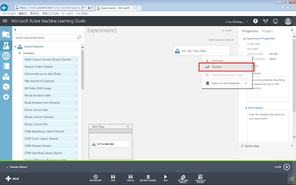The width and height of the screenshot is (296, 185).
Task: Open the Projects sidebar icon
Action: (6, 35)
